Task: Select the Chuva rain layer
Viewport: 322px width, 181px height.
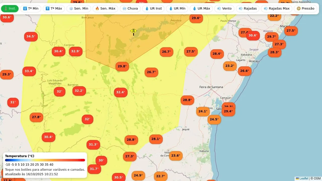Action: (130, 9)
